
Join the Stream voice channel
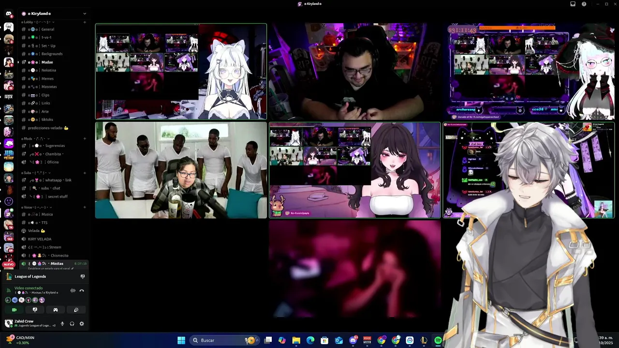(x=54, y=247)
